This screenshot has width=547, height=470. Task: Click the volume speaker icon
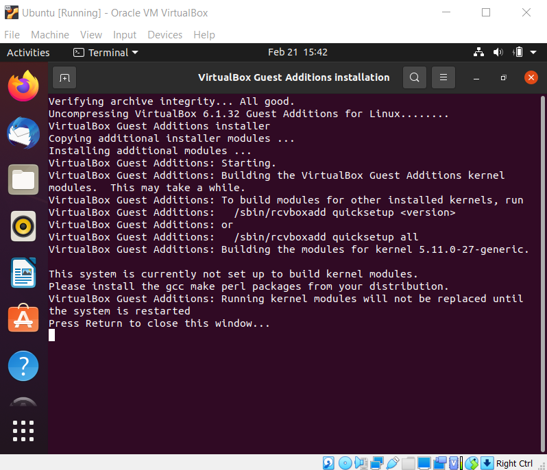498,52
